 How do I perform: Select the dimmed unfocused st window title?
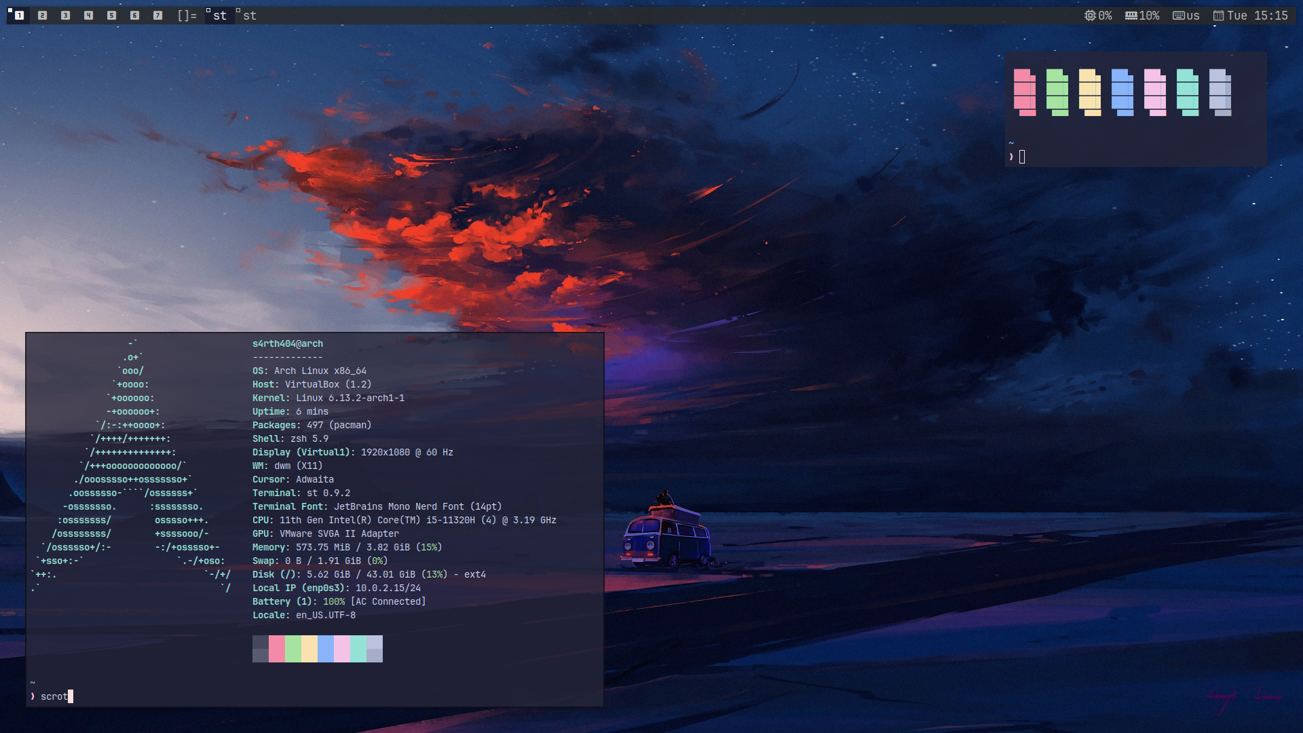(x=250, y=16)
